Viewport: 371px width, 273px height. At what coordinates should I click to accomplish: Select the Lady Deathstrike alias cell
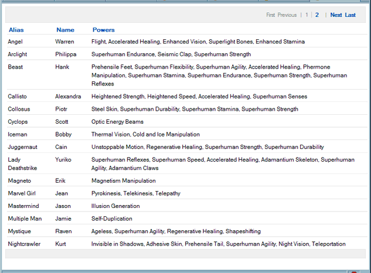tap(22, 163)
